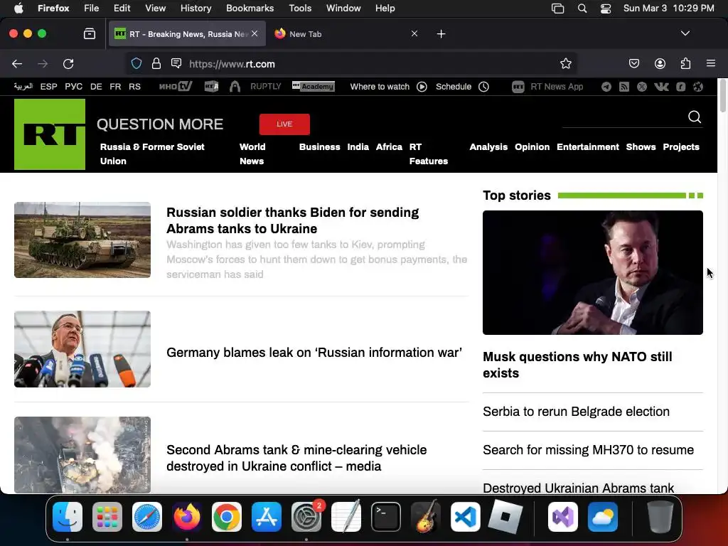Open 'Search for missing MH370 to resume'
This screenshot has height=546, width=728.
pos(588,450)
